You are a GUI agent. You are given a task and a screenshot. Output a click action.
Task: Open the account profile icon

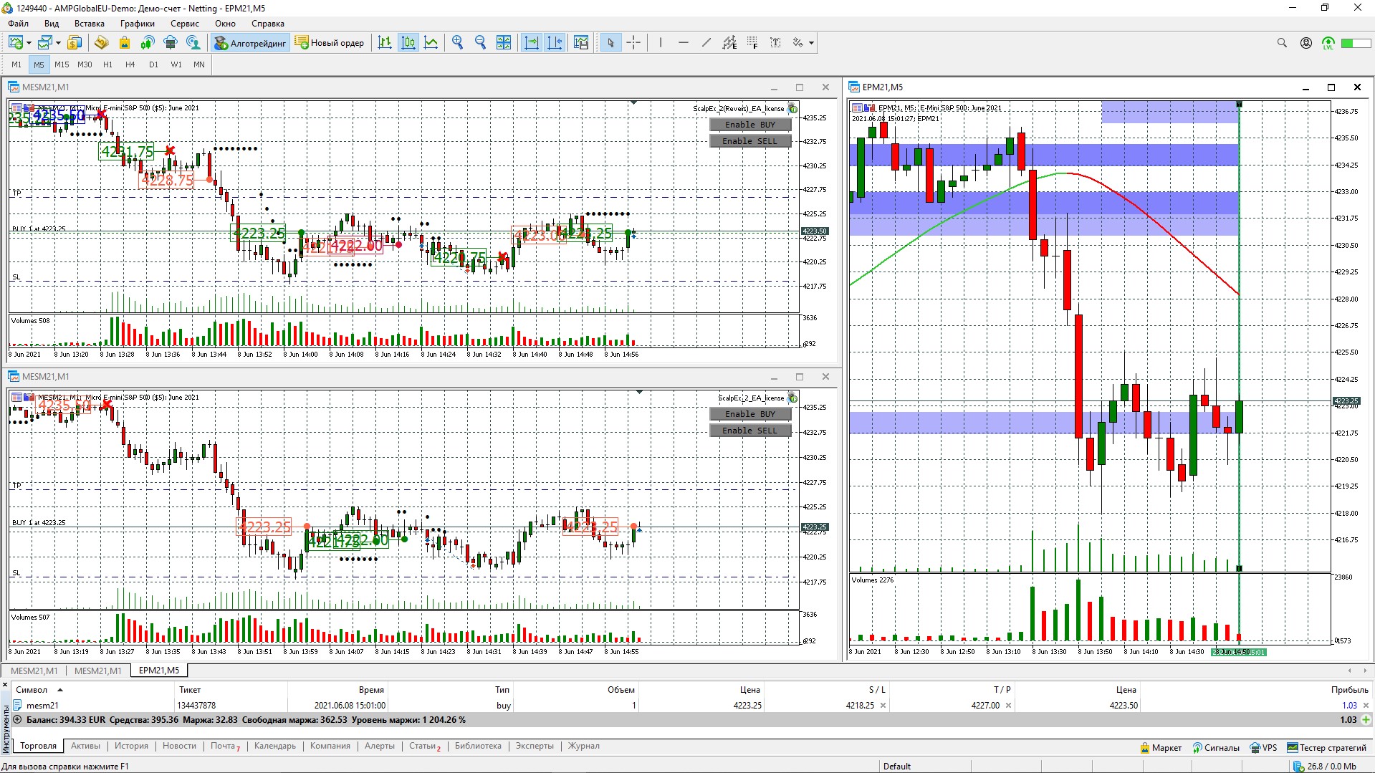point(1306,43)
